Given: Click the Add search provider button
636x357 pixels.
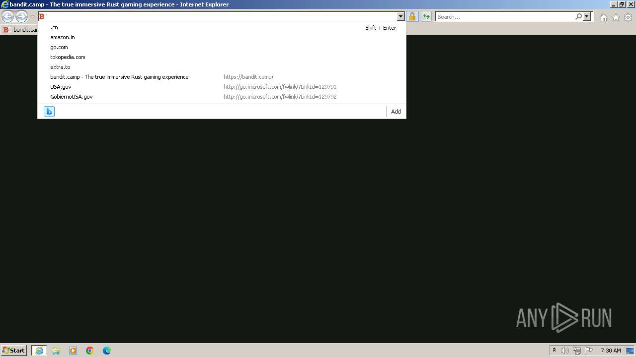Looking at the screenshot, I should (x=396, y=112).
